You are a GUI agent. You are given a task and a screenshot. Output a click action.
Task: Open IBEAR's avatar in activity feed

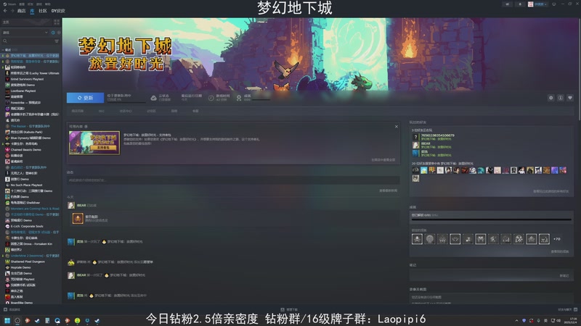click(x=71, y=206)
